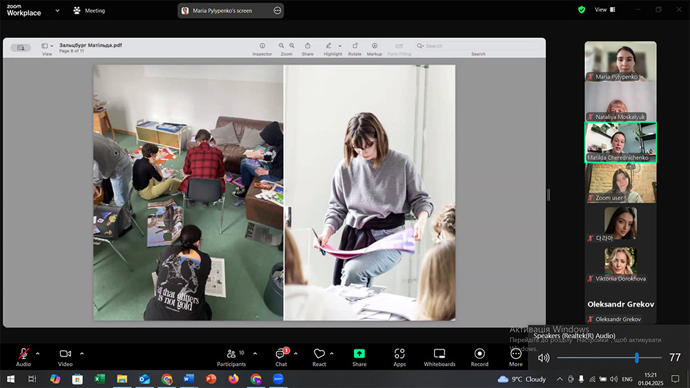Image resolution: width=690 pixels, height=388 pixels.
Task: Start recording with the Record button
Action: tap(480, 357)
